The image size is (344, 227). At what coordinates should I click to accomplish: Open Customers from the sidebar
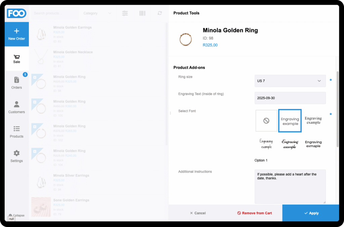pos(16,107)
